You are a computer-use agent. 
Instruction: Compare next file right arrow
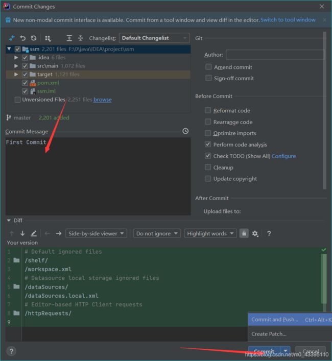tap(58, 233)
